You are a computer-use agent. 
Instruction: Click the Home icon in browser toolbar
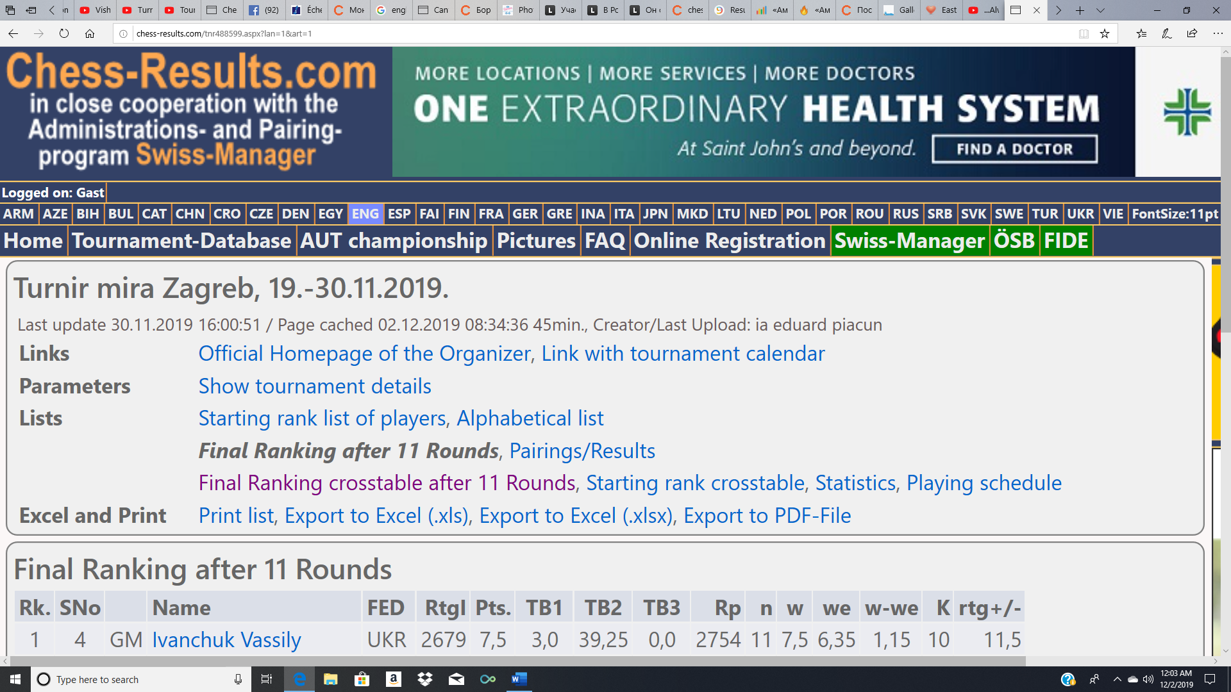click(90, 33)
